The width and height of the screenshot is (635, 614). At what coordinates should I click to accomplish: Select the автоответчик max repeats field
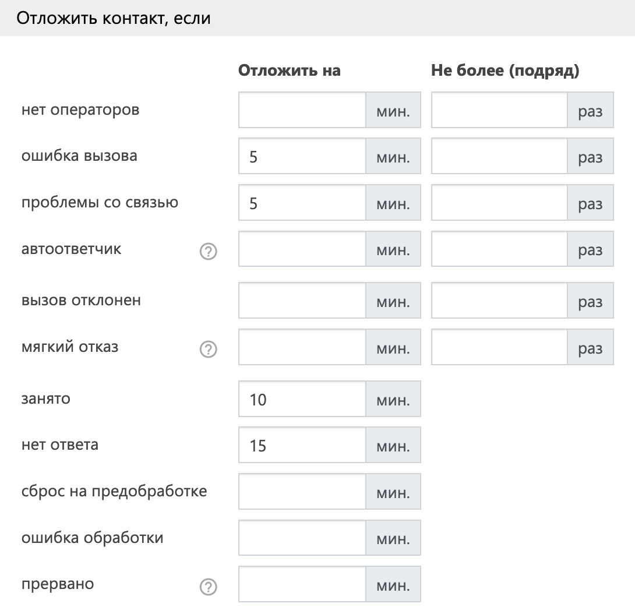pyautogui.click(x=499, y=249)
